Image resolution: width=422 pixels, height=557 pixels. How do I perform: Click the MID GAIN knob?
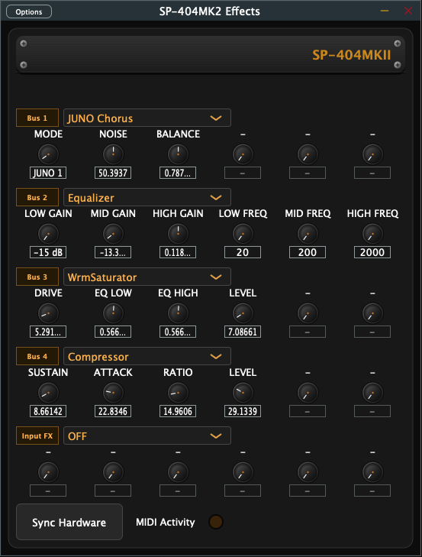[x=113, y=234]
